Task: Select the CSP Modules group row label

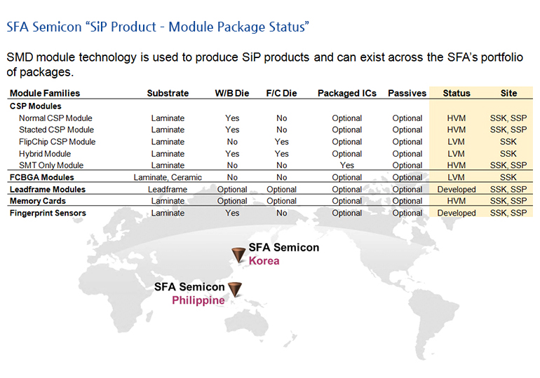Action: coord(35,106)
